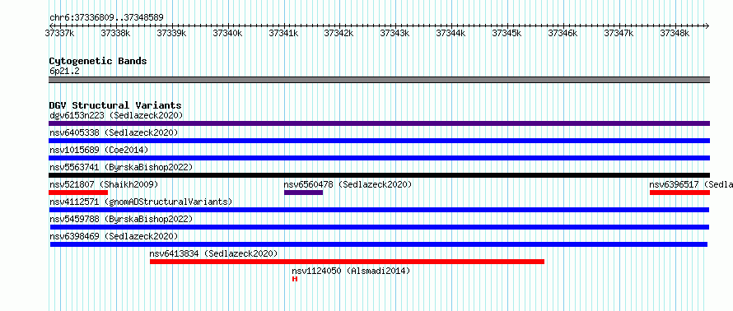Click the 37345k ruler tick label
This screenshot has height=311, width=733.
507,33
